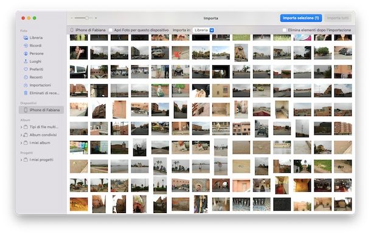Click the Persone people icon
The width and height of the screenshot is (371, 235).
pos(26,53)
